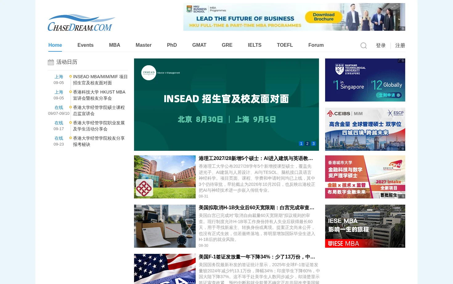453x284 pixels.
Task: Click the 活动日历 heading
Action: pyautogui.click(x=67, y=62)
